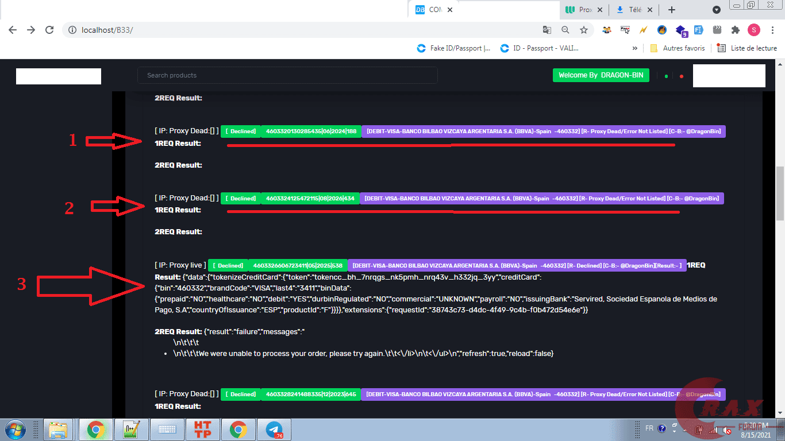This screenshot has height=441, width=785.
Task: Bookmark this page with the star icon
Action: (x=584, y=30)
